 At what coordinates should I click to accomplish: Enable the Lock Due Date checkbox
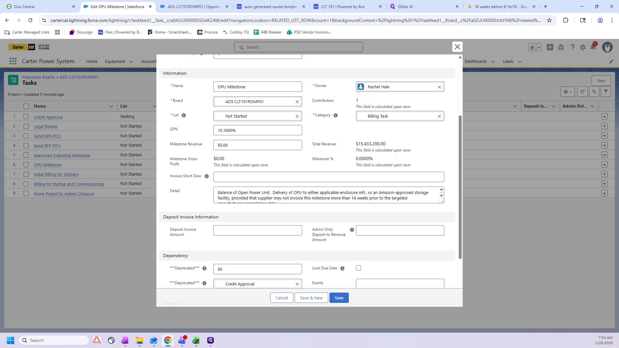coord(359,268)
